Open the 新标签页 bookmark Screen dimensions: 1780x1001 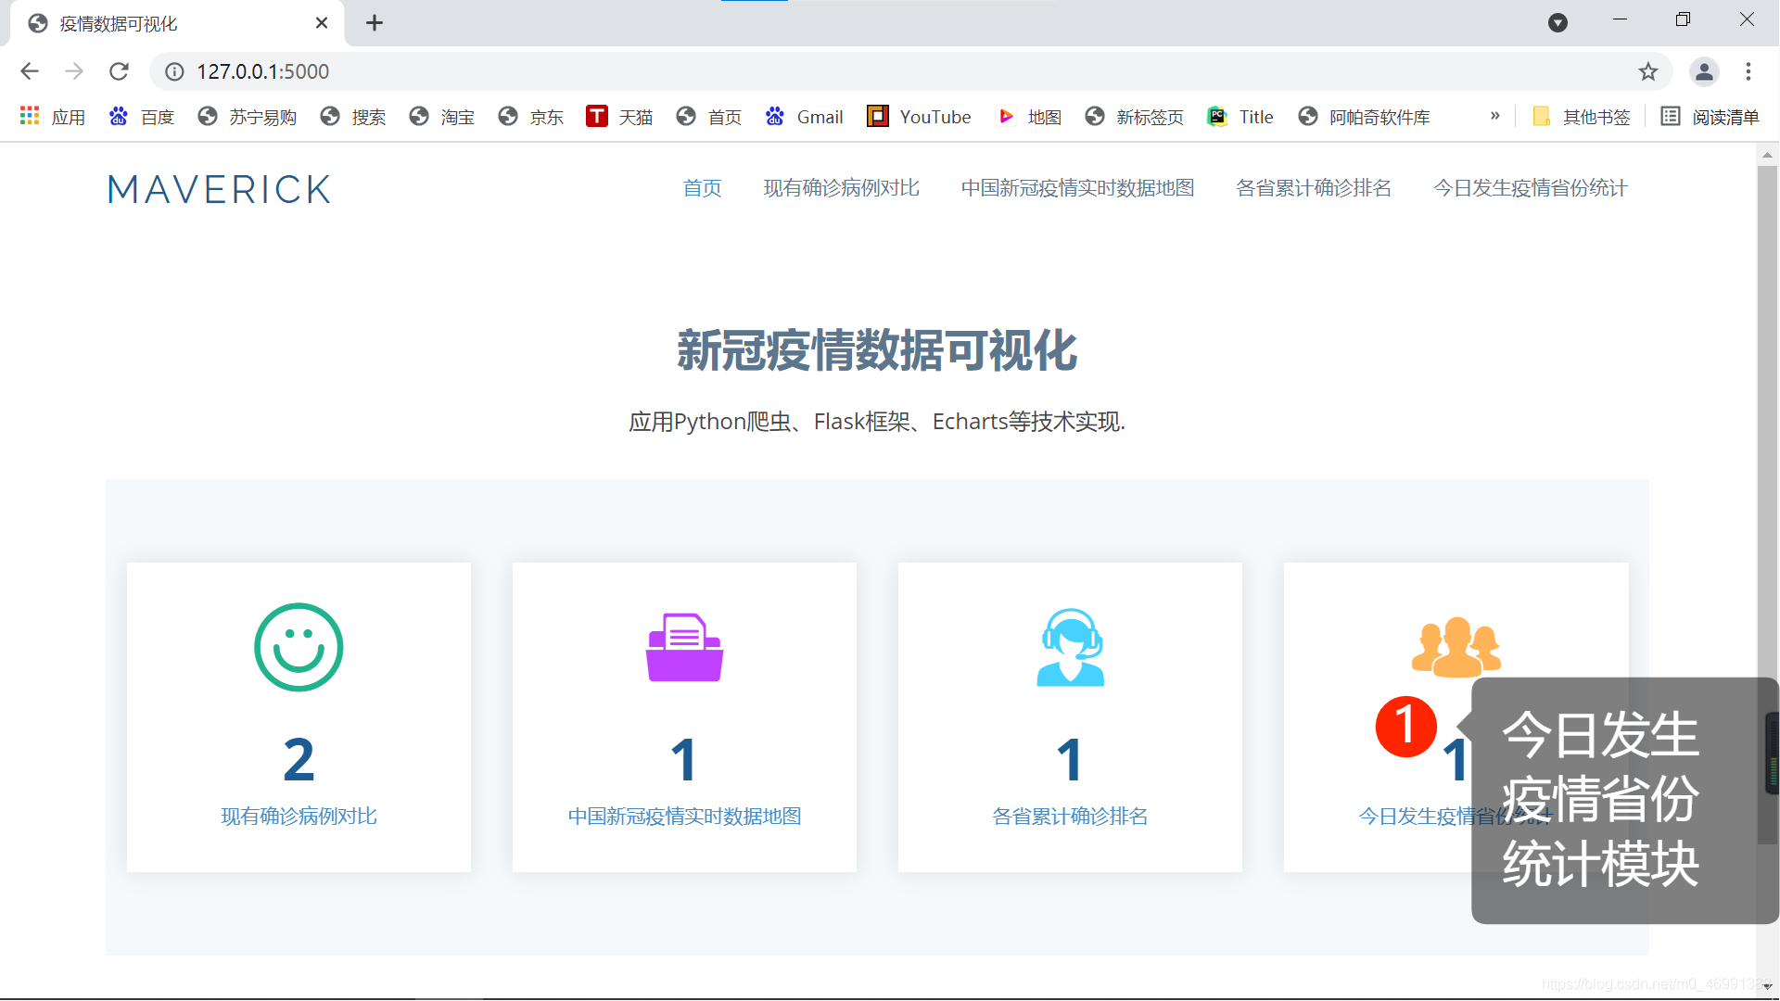(x=1135, y=117)
